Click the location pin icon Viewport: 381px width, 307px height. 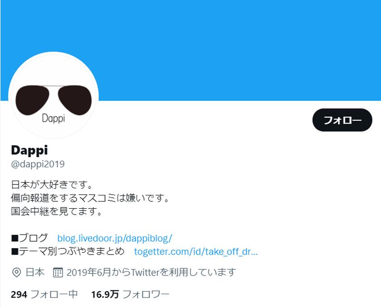pyautogui.click(x=16, y=273)
